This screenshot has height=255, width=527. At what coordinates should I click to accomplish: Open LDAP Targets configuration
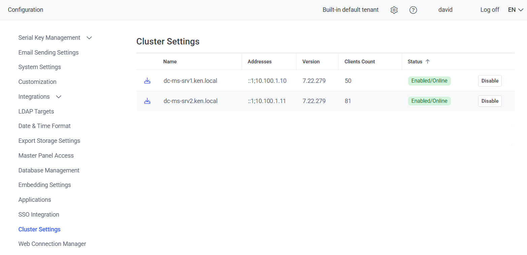[36, 111]
